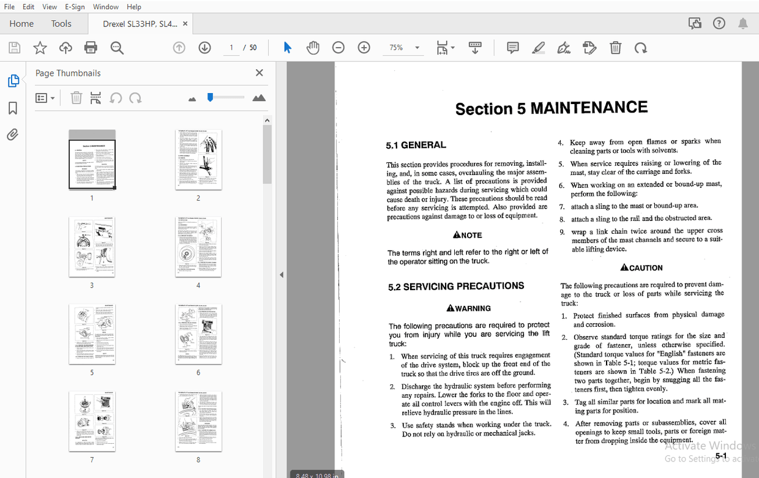Screen dimensions: 759x478
Task: Toggle the hand tool
Action: coord(313,47)
